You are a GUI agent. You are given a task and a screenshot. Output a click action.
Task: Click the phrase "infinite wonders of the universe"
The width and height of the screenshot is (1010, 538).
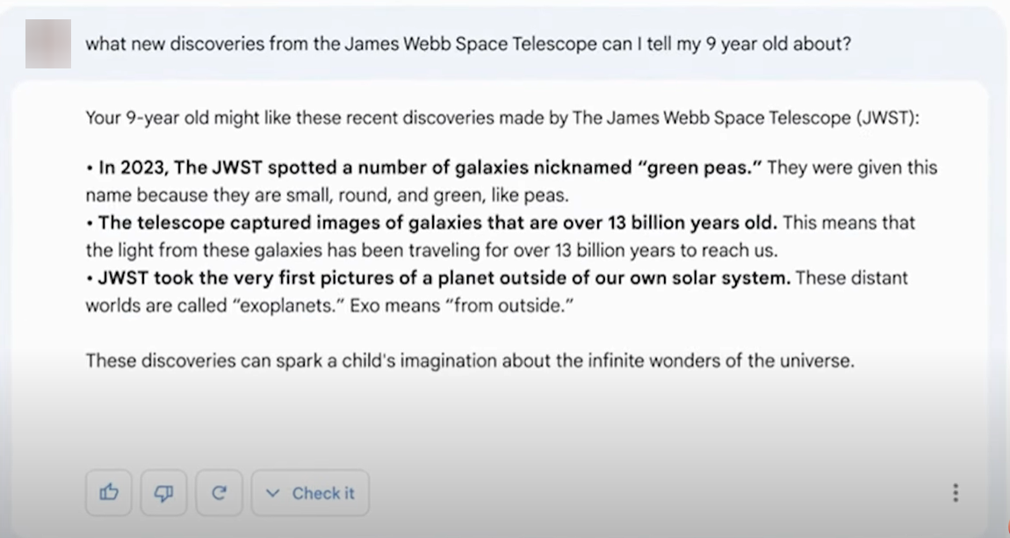click(x=721, y=361)
